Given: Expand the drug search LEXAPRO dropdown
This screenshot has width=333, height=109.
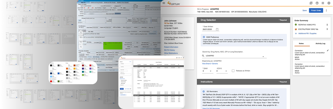Looking at the screenshot, I should [263, 57].
